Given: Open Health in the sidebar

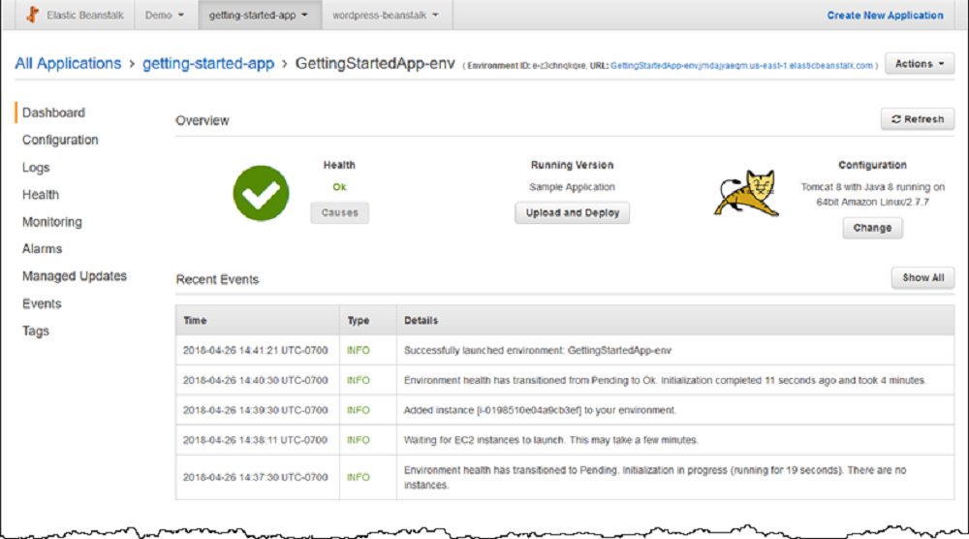Looking at the screenshot, I should click(x=41, y=195).
